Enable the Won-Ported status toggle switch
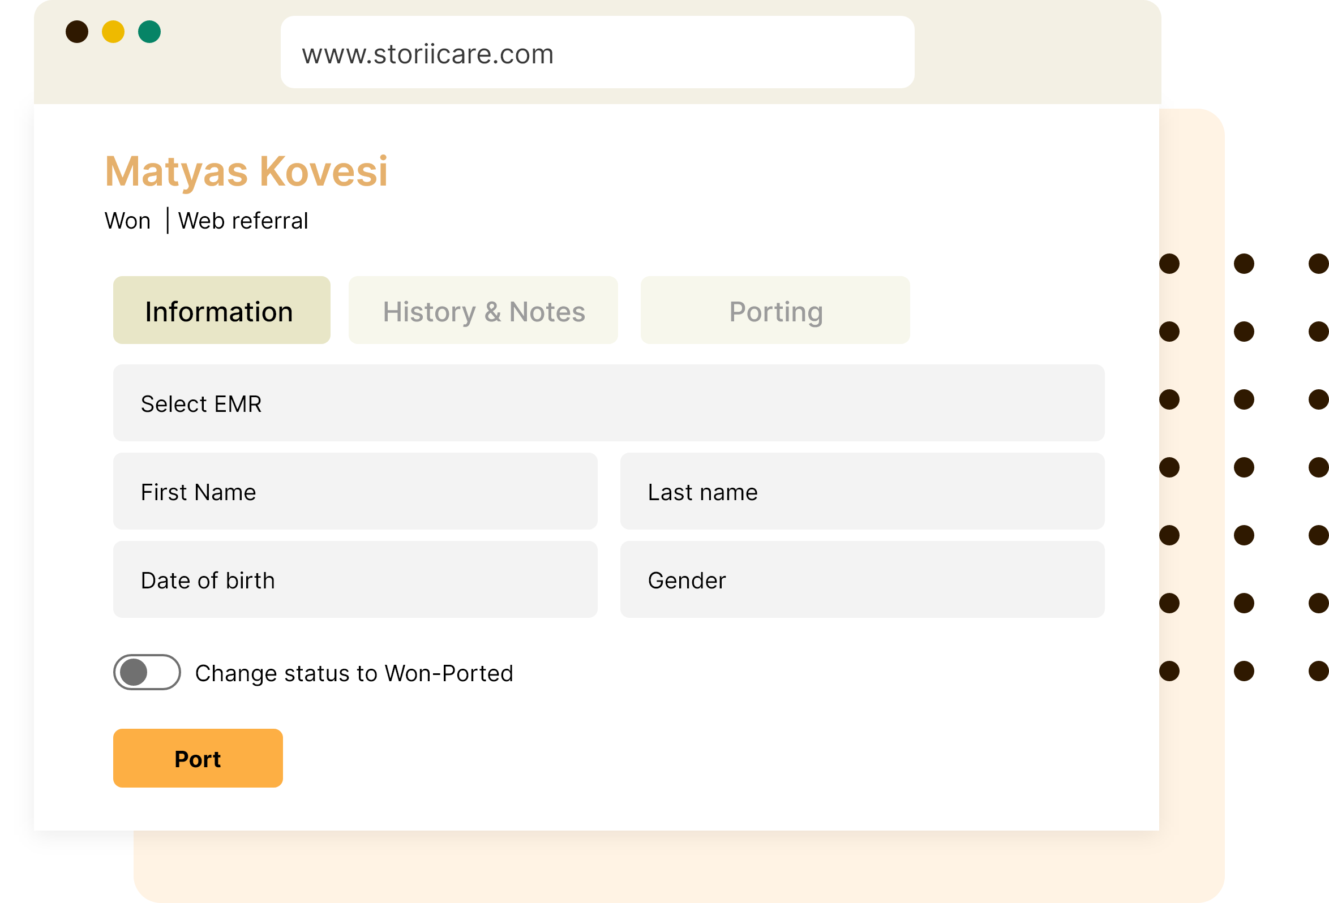1329x903 pixels. point(147,672)
